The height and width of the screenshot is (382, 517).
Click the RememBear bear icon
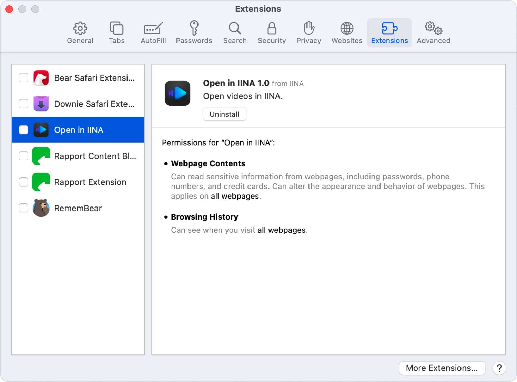tap(41, 208)
